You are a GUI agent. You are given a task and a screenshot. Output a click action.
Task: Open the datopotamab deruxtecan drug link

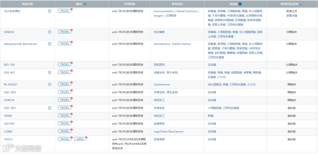click(21, 44)
